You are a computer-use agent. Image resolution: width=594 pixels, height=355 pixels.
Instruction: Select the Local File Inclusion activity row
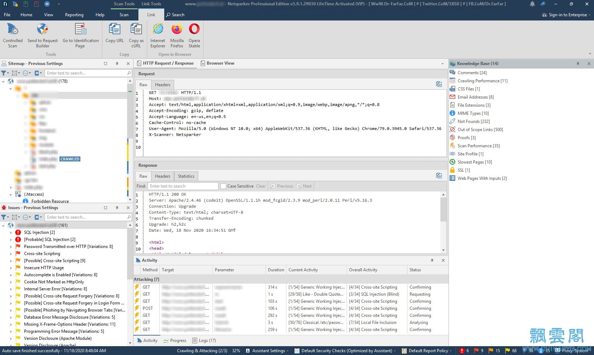(x=290, y=323)
